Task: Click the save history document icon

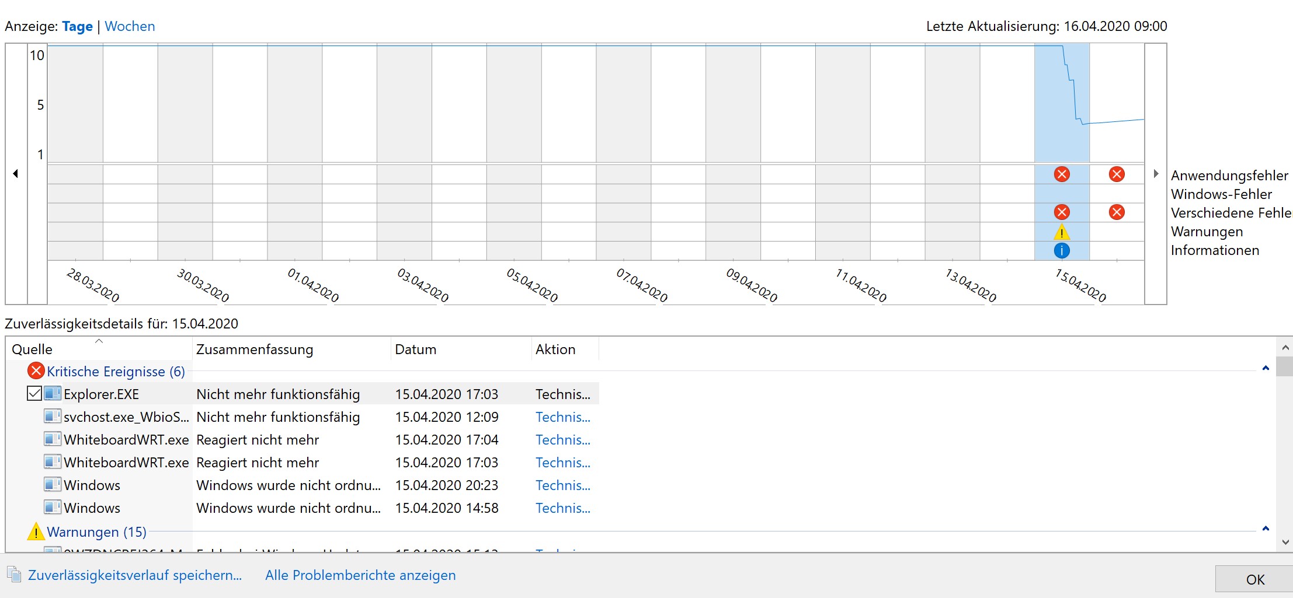Action: (x=14, y=575)
